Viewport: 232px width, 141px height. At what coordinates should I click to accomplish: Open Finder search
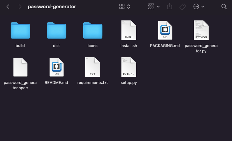pyautogui.click(x=224, y=7)
